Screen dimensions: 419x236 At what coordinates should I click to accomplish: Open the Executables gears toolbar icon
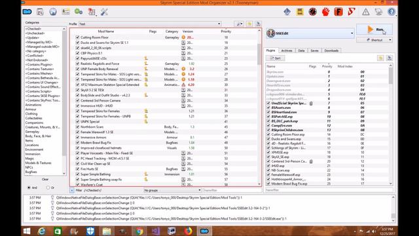tap(79, 12)
